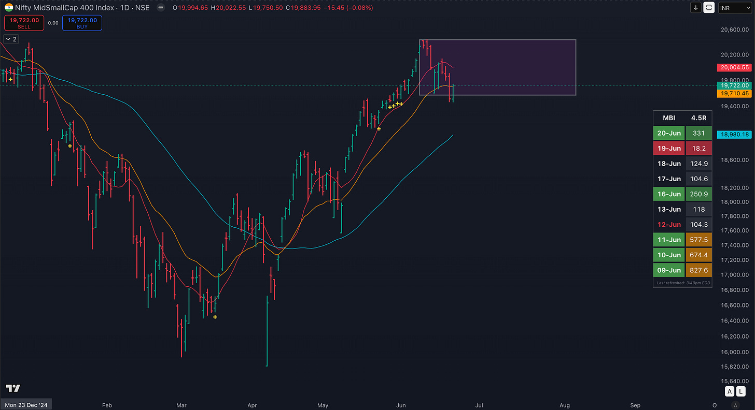Click the 18-Jun date cell
The height and width of the screenshot is (410, 755).
[x=669, y=164]
